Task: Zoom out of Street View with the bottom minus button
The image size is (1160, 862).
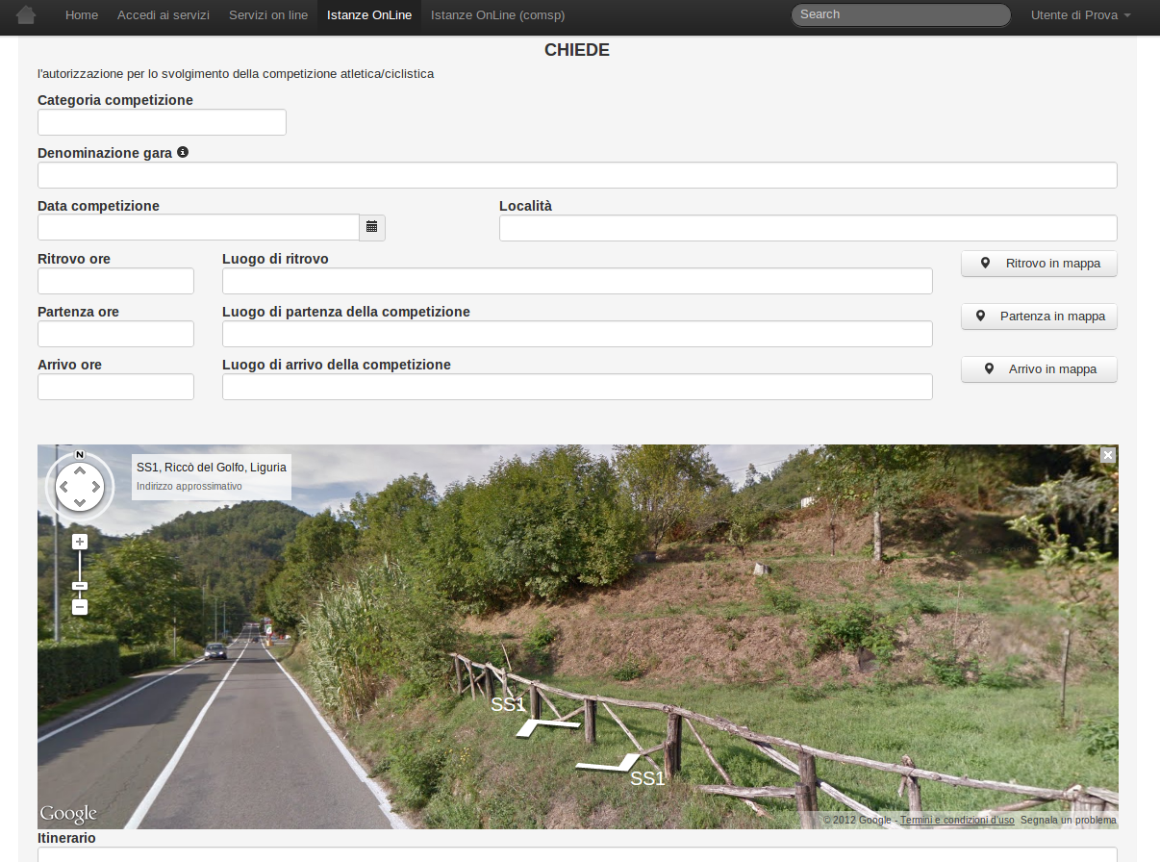Action: (x=80, y=607)
